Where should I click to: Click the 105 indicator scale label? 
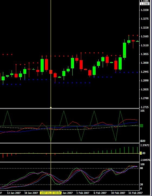[x=142, y=111]
